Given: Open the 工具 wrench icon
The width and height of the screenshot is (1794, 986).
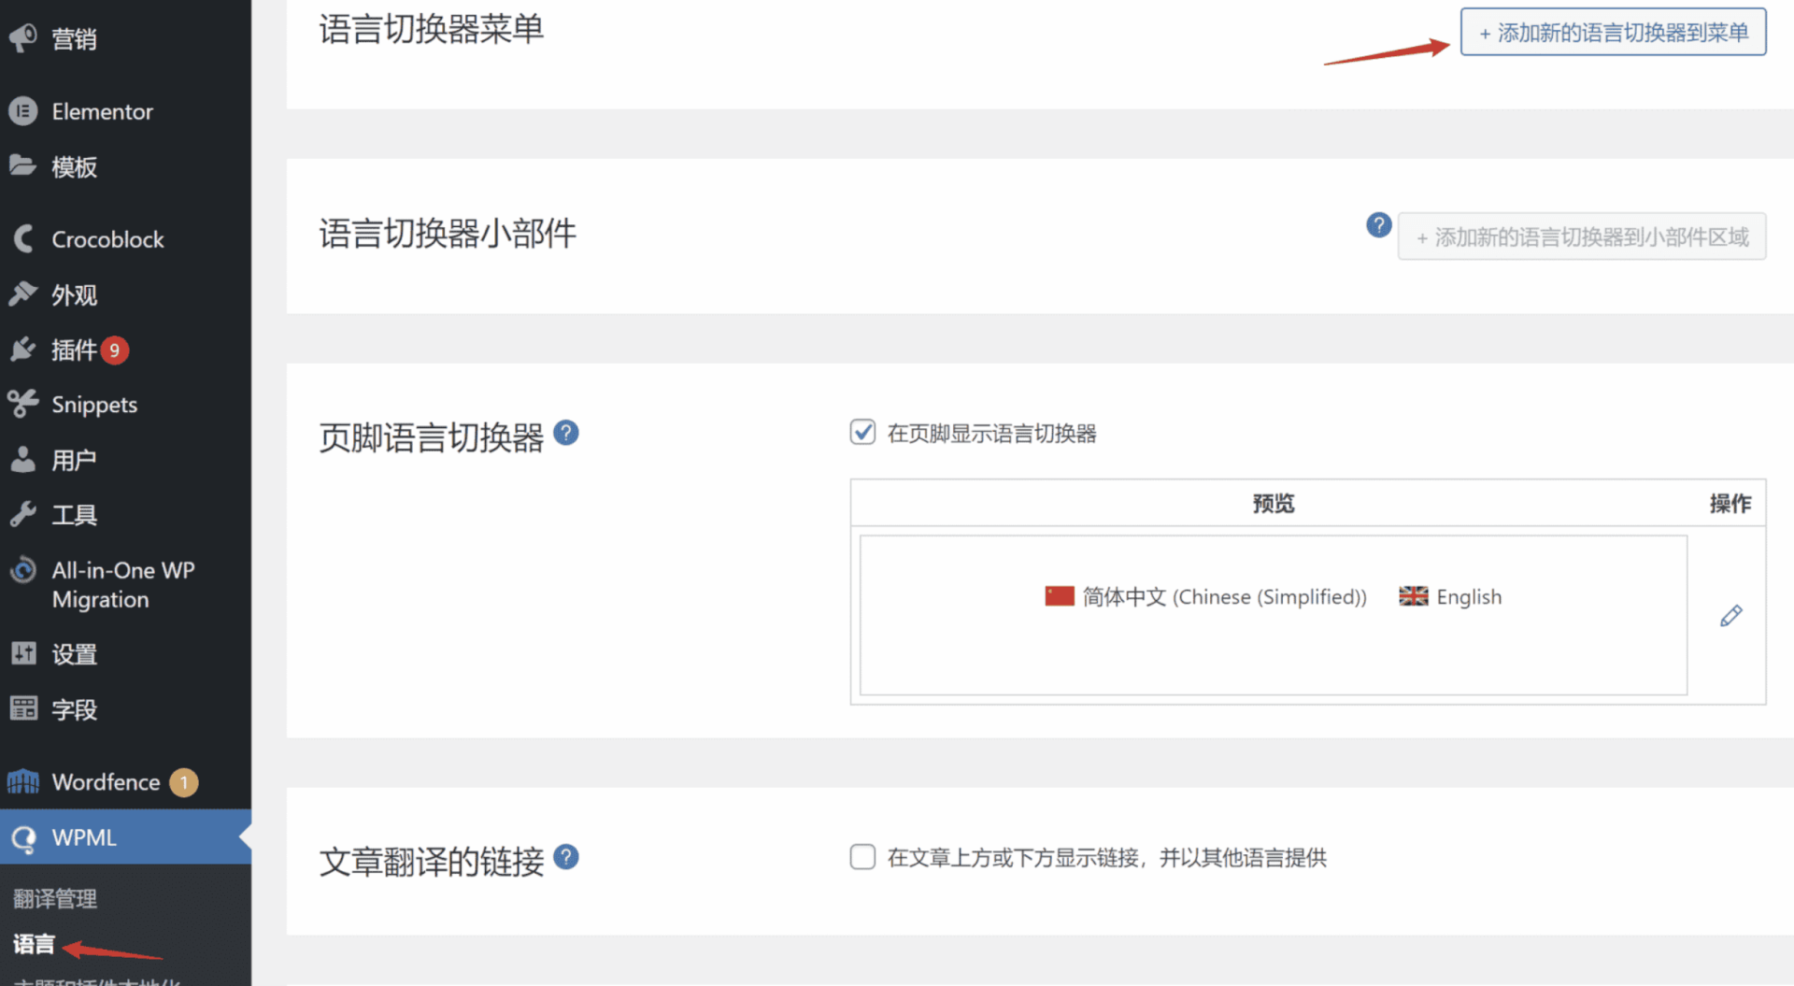Looking at the screenshot, I should point(24,514).
